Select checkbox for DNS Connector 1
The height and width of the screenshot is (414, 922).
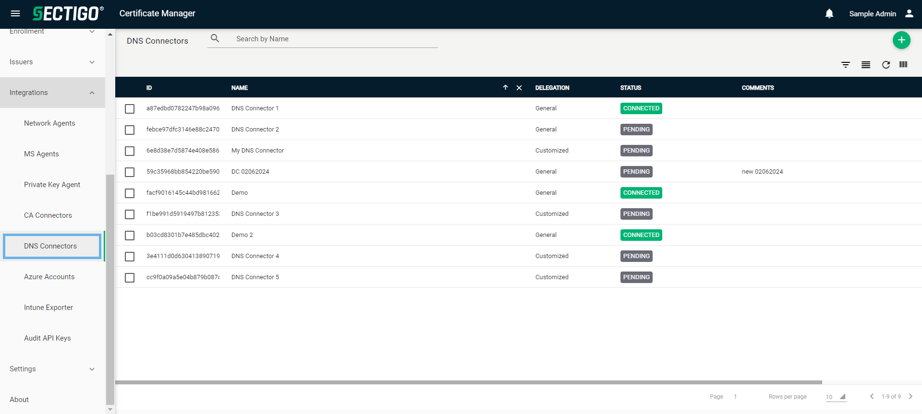(130, 109)
